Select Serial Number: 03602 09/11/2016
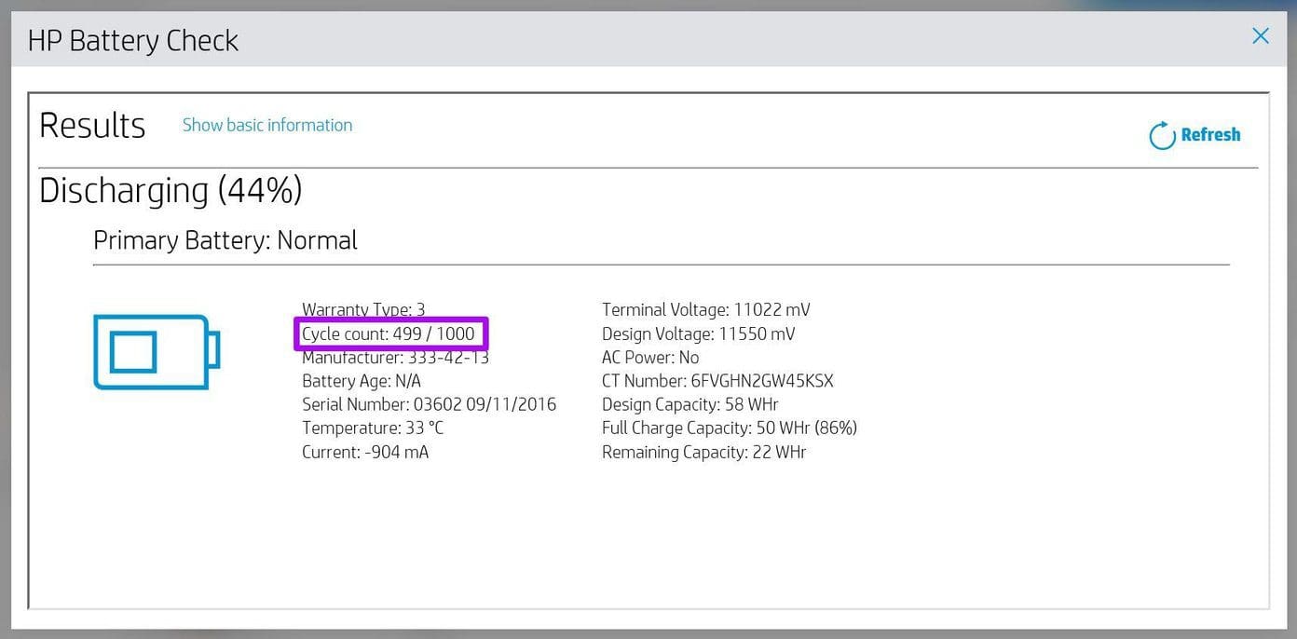Viewport: 1297px width, 639px height. 429,404
